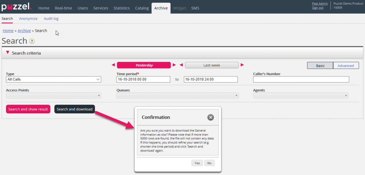Viewport: 365px width, 175px height.
Task: Click the Caller's Number input field
Action: (x=301, y=79)
